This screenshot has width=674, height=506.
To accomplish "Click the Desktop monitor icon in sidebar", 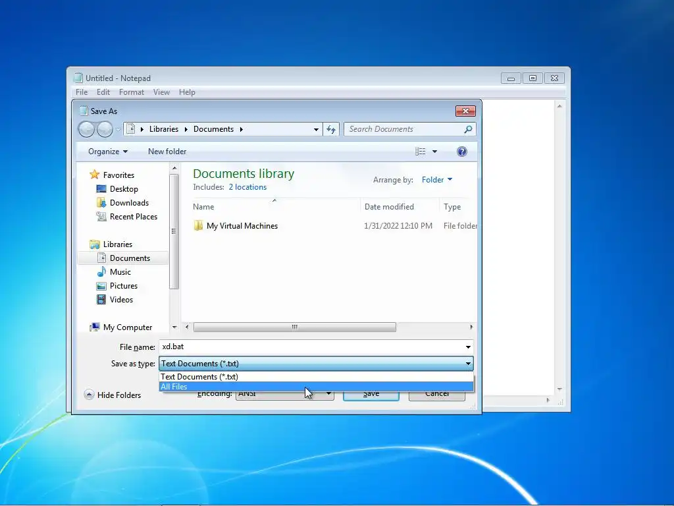I will click(101, 189).
